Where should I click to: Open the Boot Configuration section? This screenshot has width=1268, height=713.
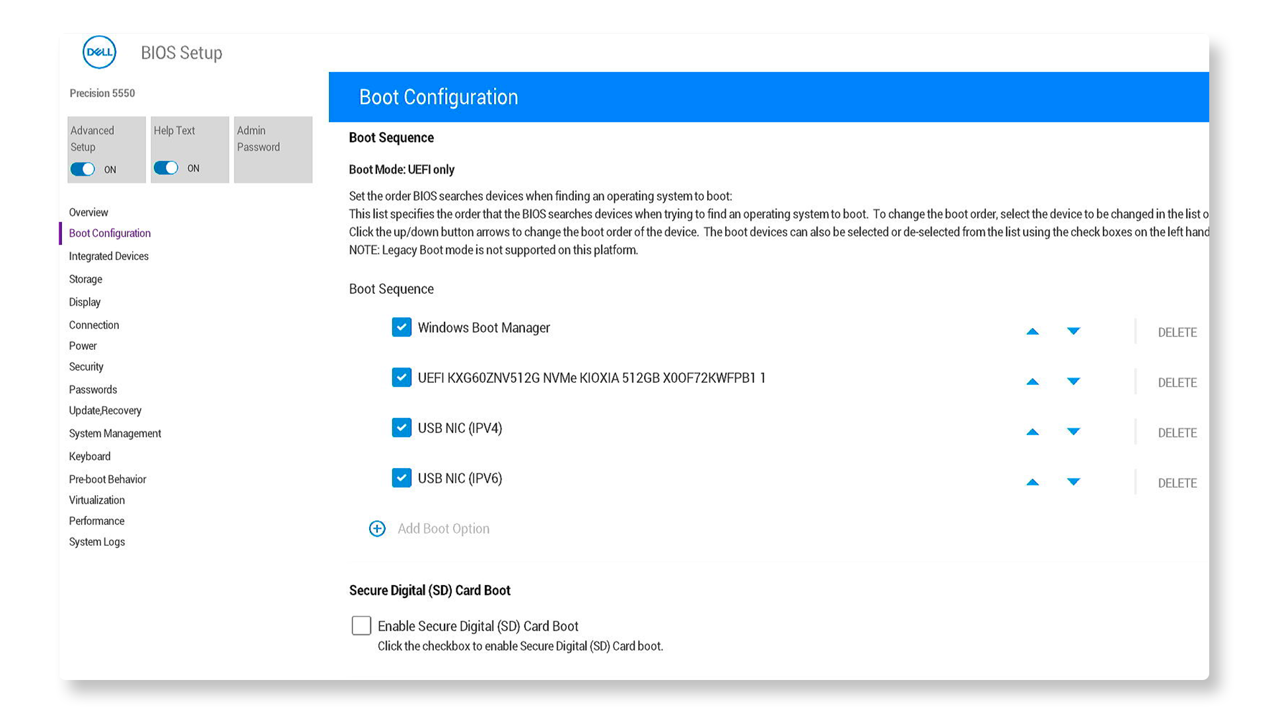[109, 232]
